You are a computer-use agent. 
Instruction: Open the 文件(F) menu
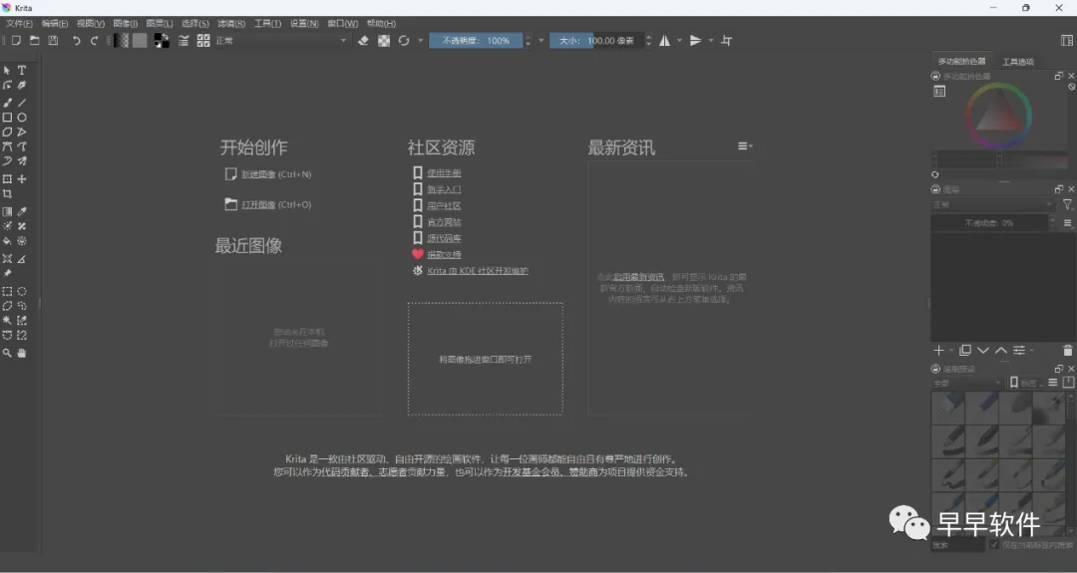(x=19, y=23)
